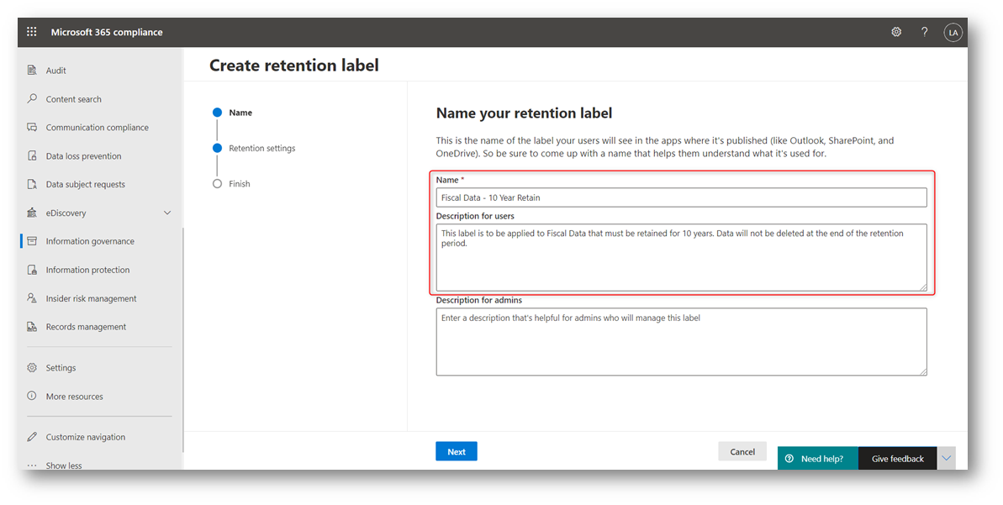The height and width of the screenshot is (505, 1003).
Task: Click the Content search magnifier icon
Action: coord(32,99)
